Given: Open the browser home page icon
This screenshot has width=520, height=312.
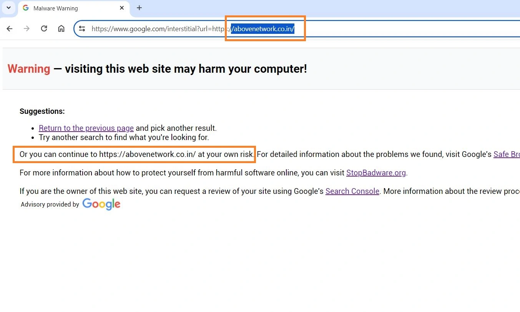Looking at the screenshot, I should pos(61,28).
